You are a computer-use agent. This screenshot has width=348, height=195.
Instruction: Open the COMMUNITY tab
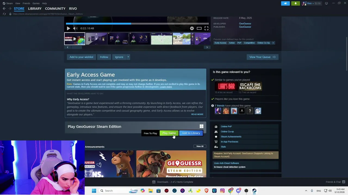tap(55, 9)
